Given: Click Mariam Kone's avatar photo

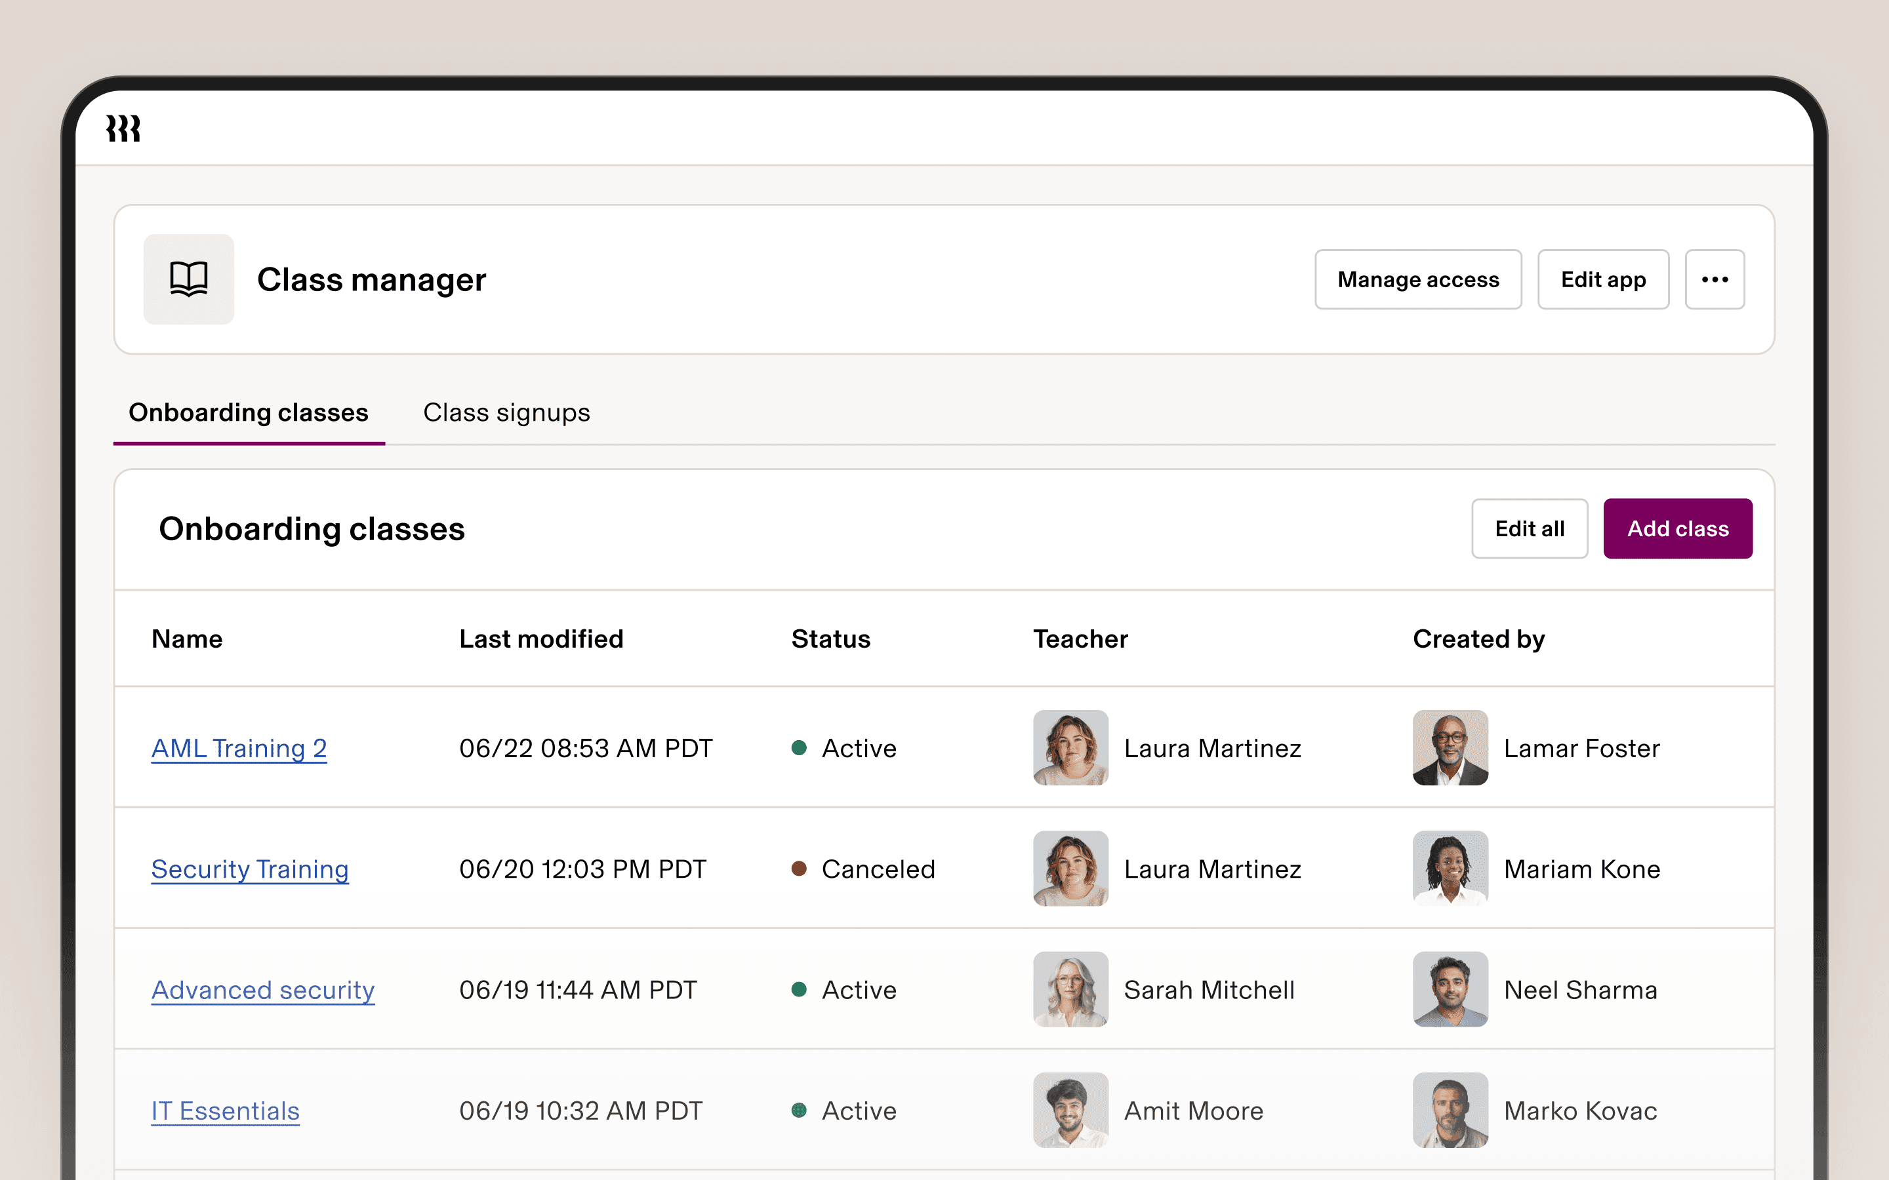Looking at the screenshot, I should [x=1450, y=869].
